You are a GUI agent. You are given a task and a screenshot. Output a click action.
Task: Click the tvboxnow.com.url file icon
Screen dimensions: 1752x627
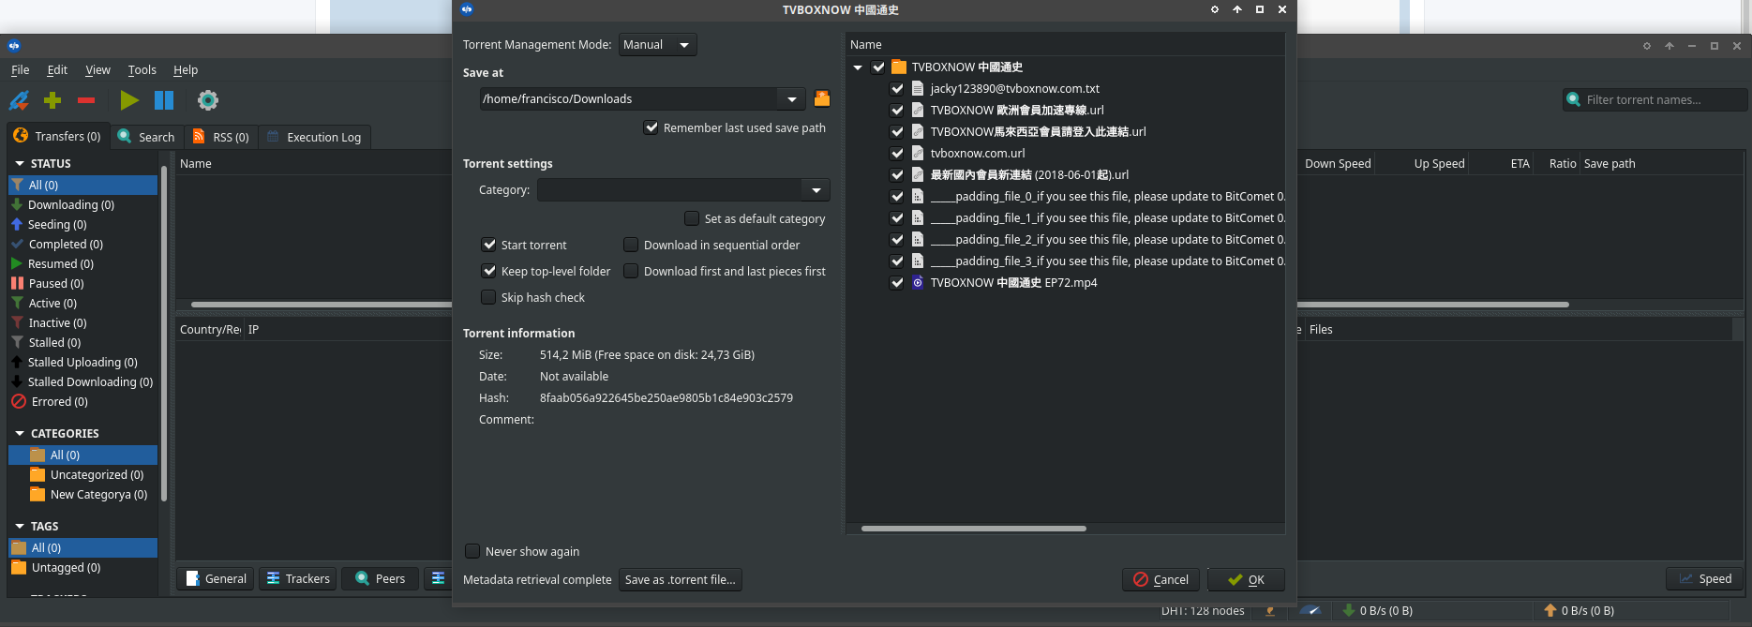(918, 153)
